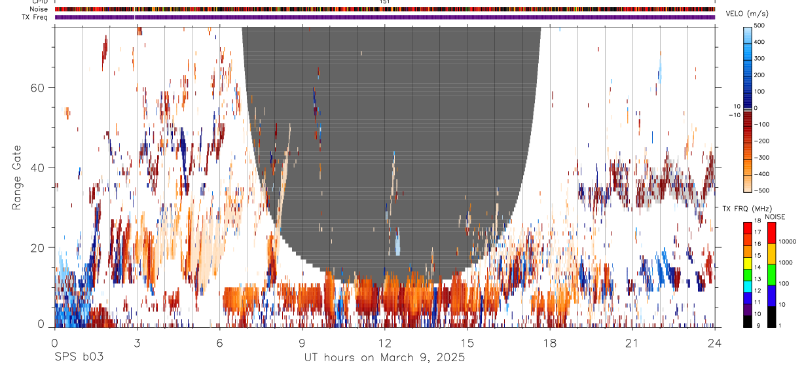Click the 1000 tick on the NOISE scale
Viewport: 804px width, 371px height.
tap(786, 263)
